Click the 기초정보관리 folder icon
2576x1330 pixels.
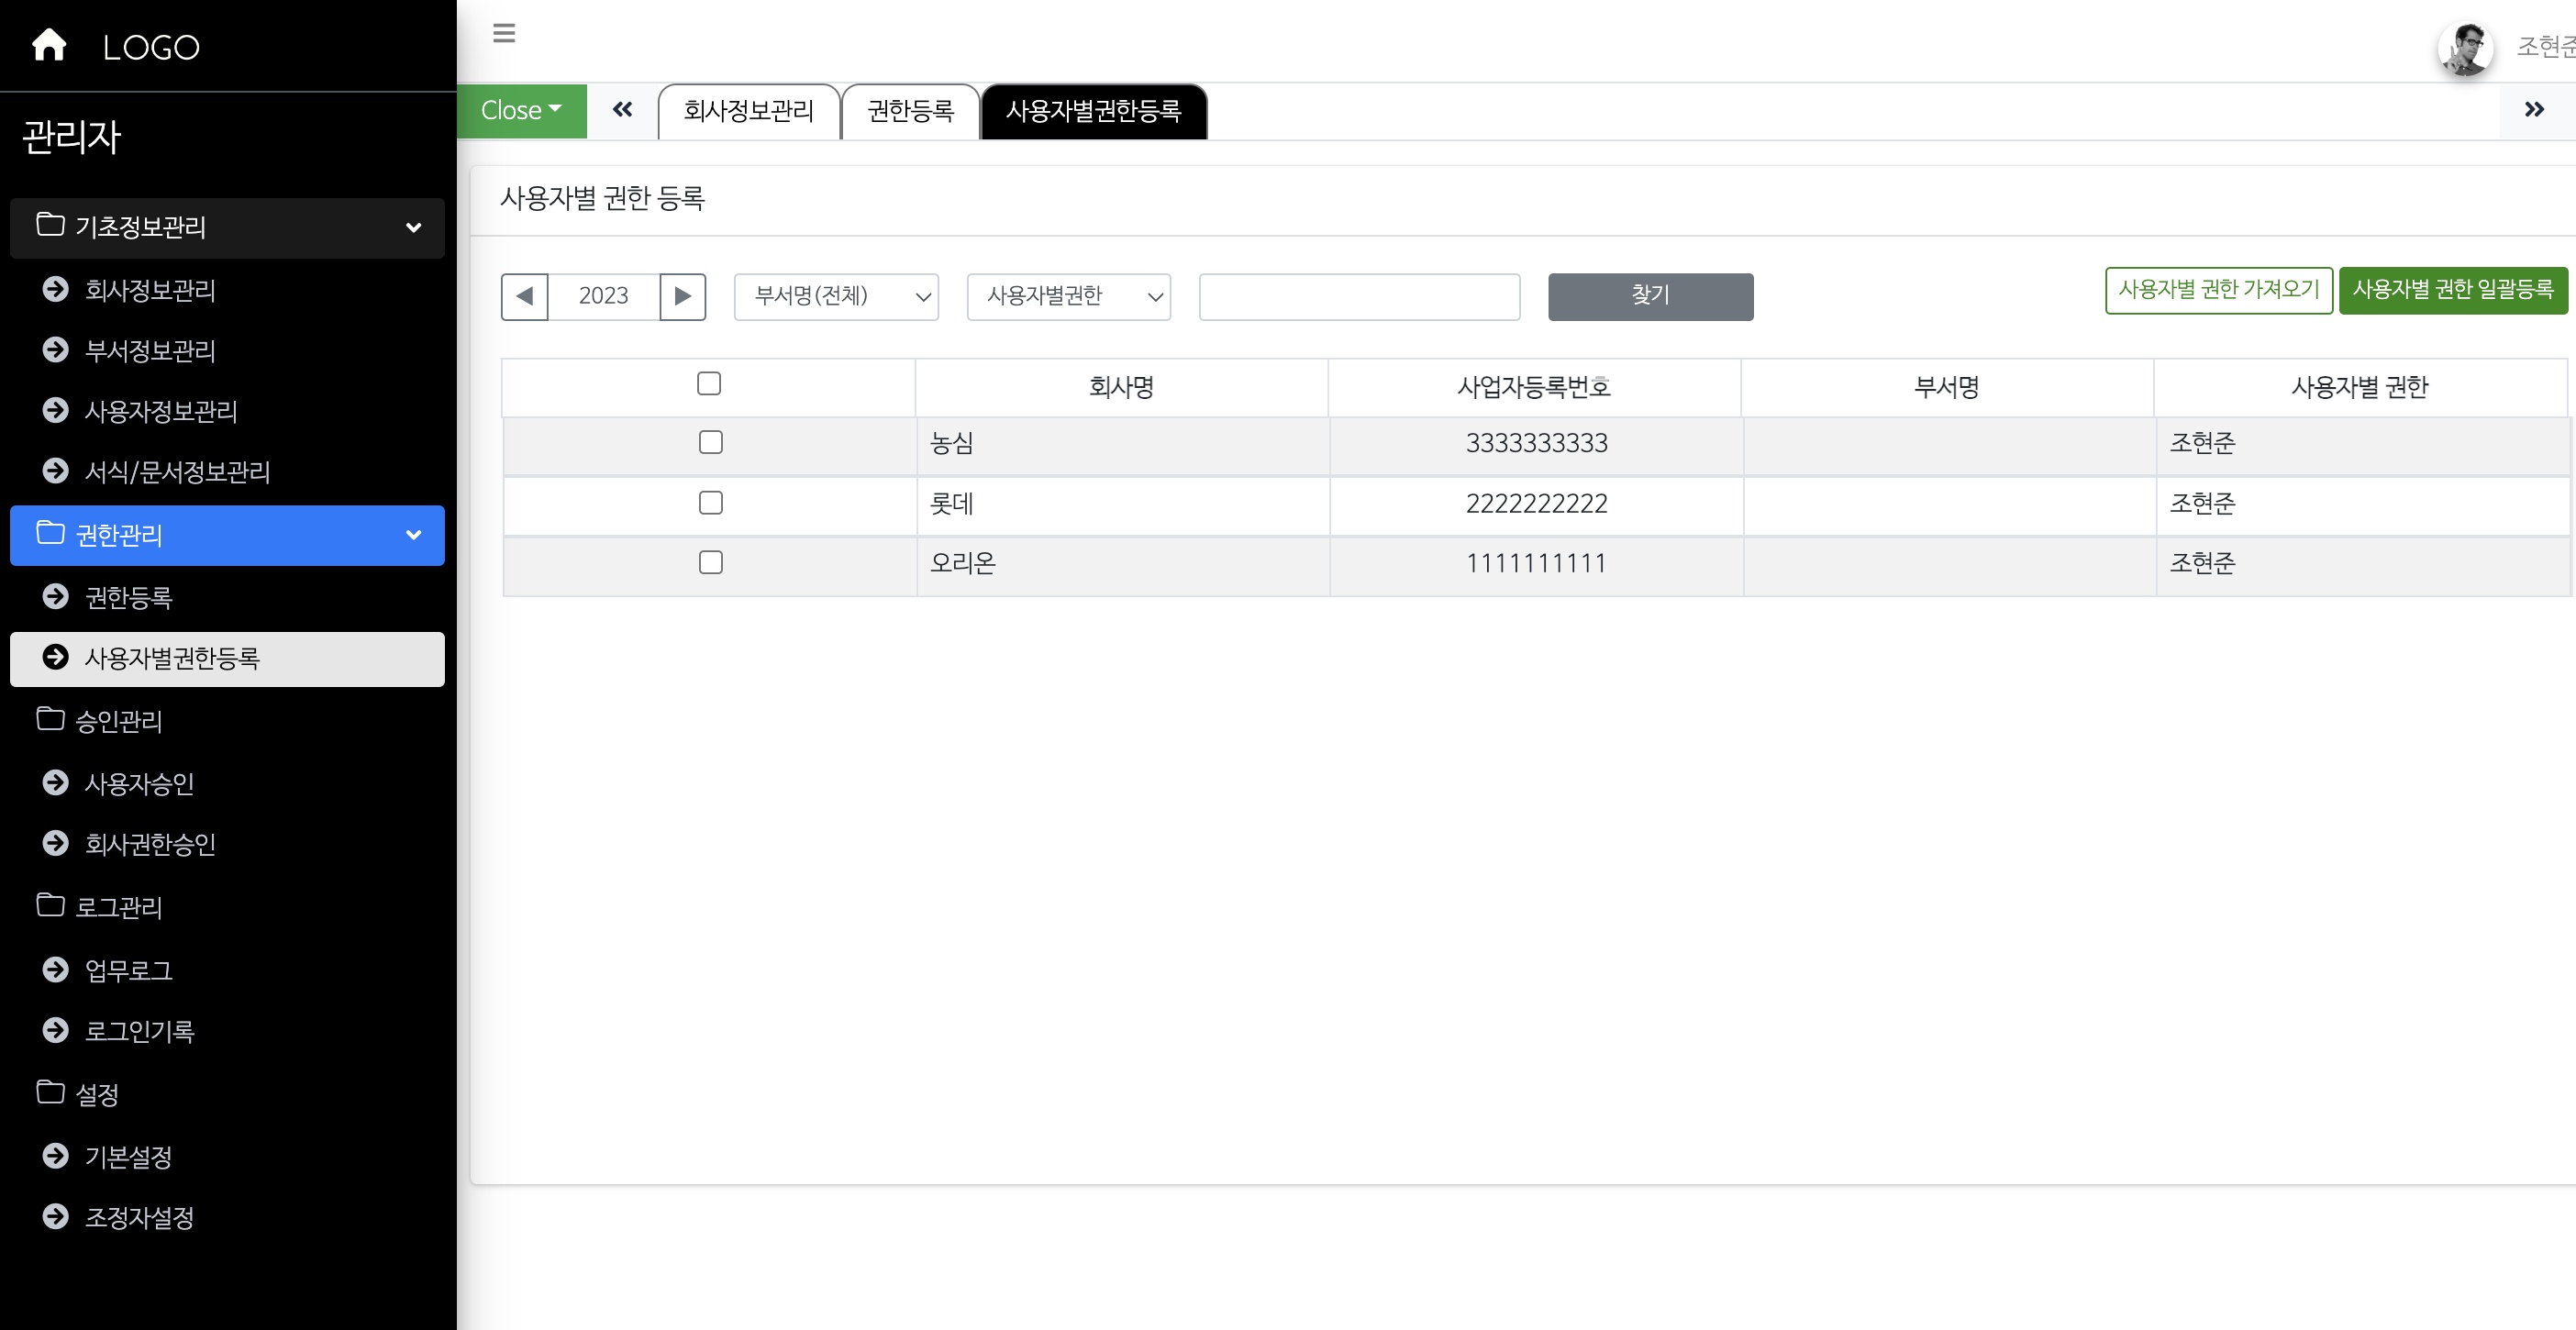[50, 224]
